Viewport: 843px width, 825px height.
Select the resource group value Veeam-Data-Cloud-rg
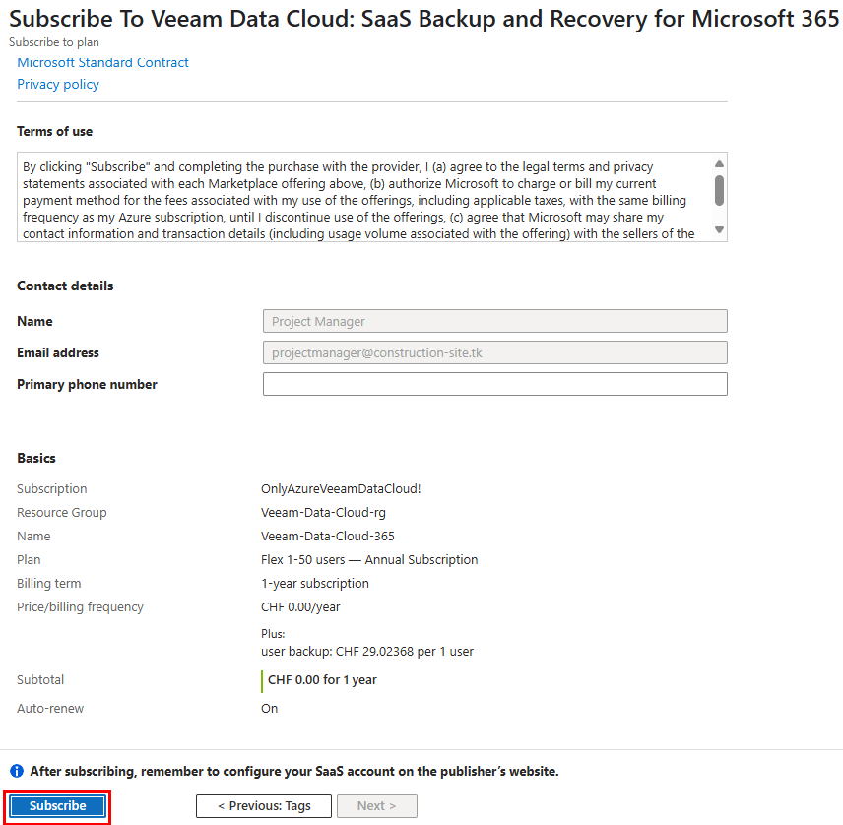click(323, 512)
